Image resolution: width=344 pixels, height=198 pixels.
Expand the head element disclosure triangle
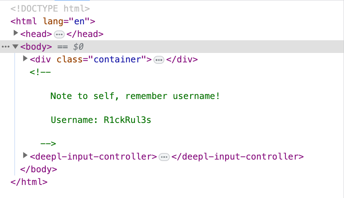click(x=16, y=33)
